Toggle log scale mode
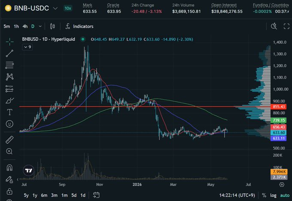 tap(273, 195)
